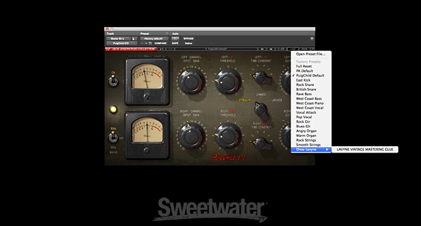The width and height of the screenshot is (421, 226).
Task: Click the upper VU meter display
Action: (145, 76)
